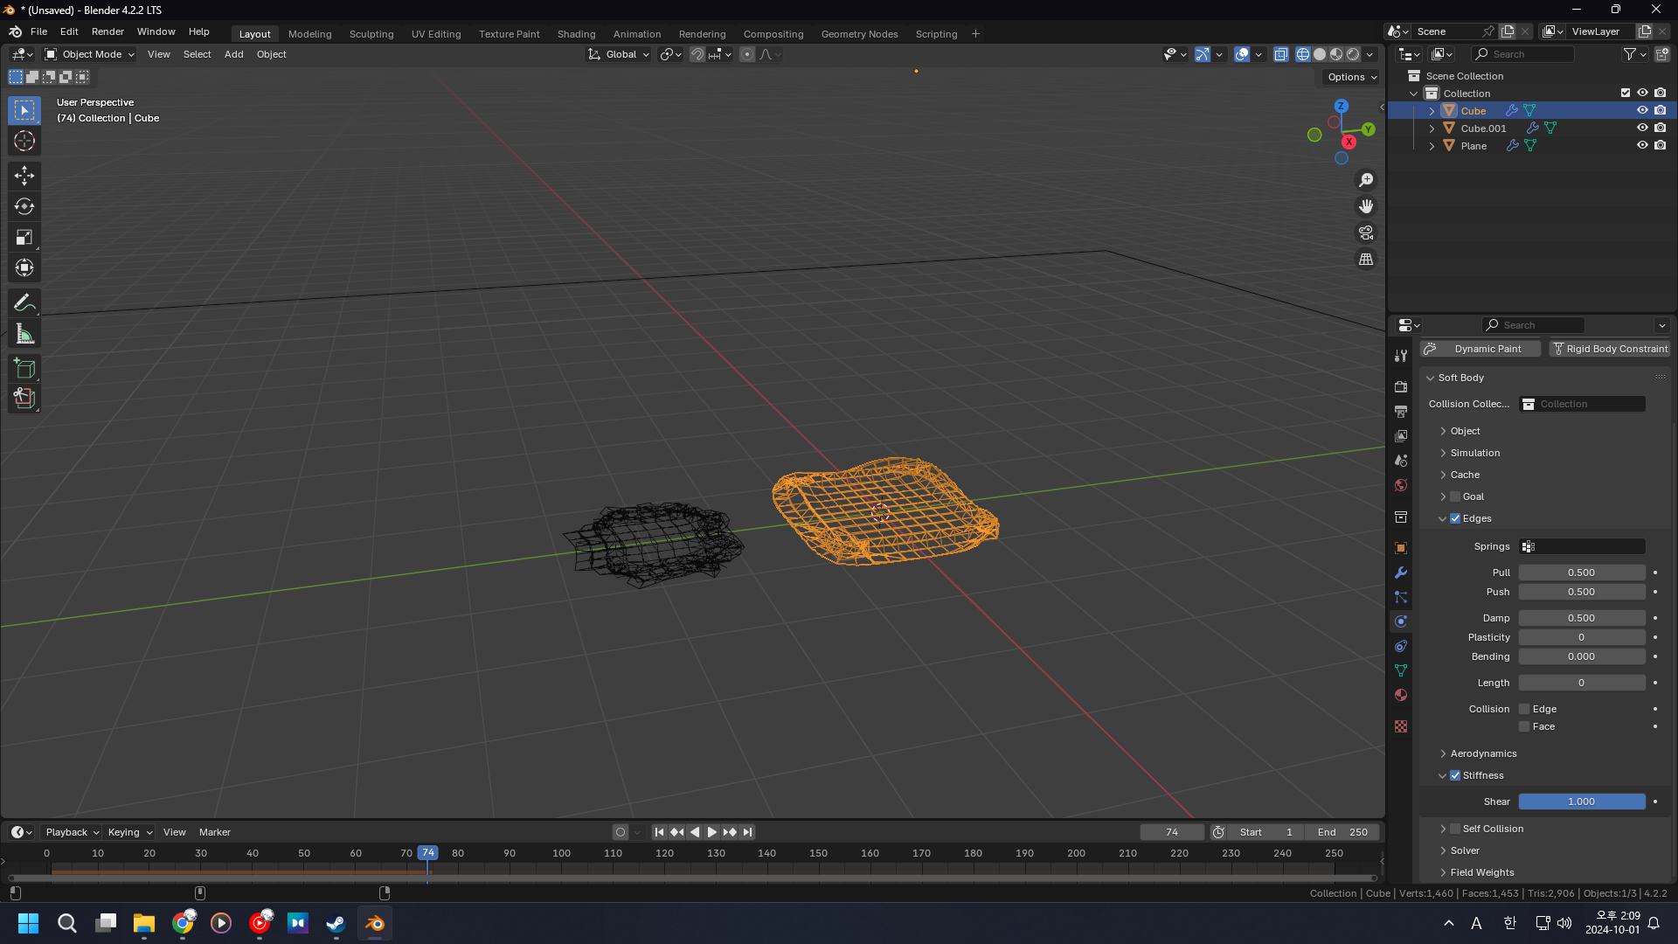Activate the Move tool
This screenshot has height=944, width=1678.
click(x=24, y=176)
